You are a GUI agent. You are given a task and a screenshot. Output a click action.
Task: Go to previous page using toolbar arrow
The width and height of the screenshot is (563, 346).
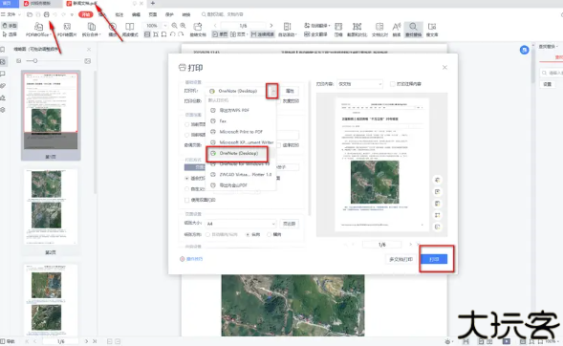pyautogui.click(x=215, y=26)
